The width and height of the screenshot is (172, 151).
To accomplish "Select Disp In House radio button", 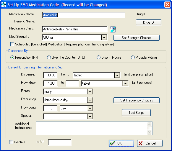I will (98, 58).
